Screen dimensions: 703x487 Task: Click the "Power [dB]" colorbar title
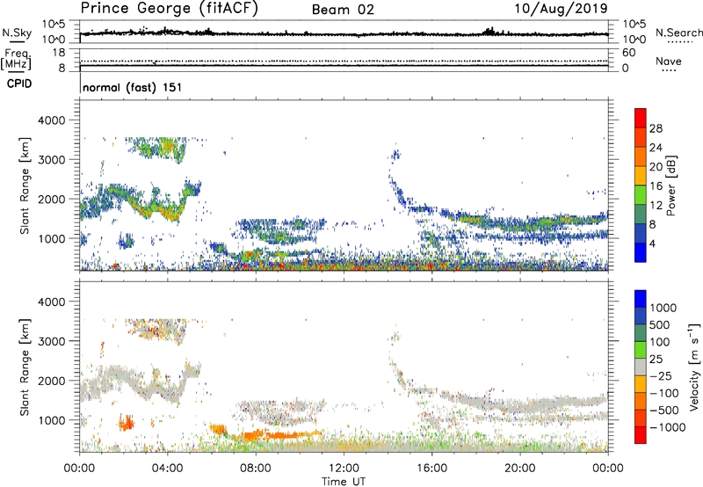tap(670, 185)
